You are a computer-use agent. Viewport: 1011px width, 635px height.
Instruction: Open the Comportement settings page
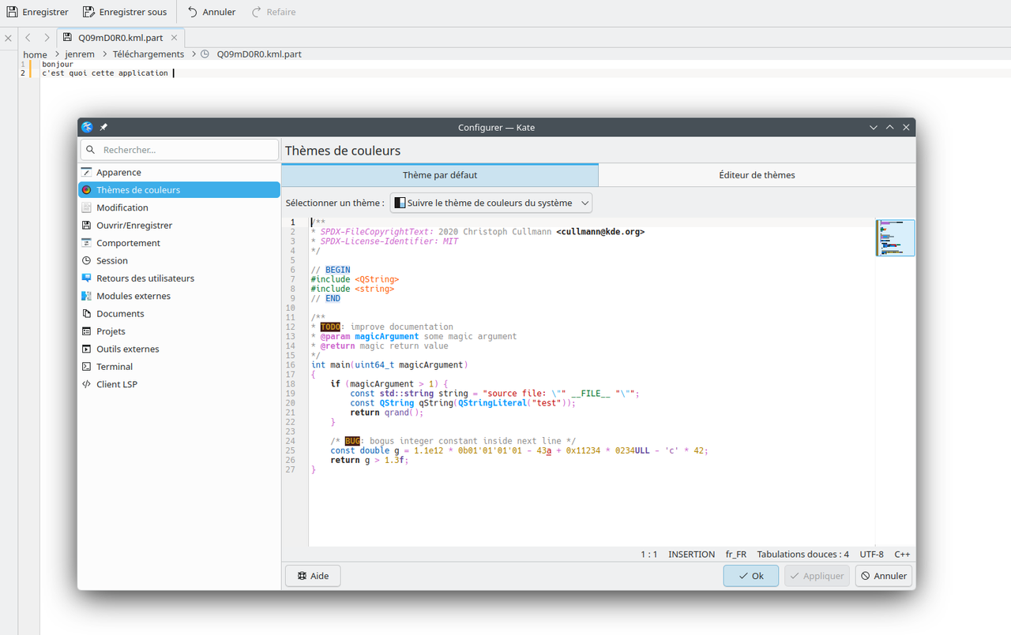pyautogui.click(x=179, y=243)
